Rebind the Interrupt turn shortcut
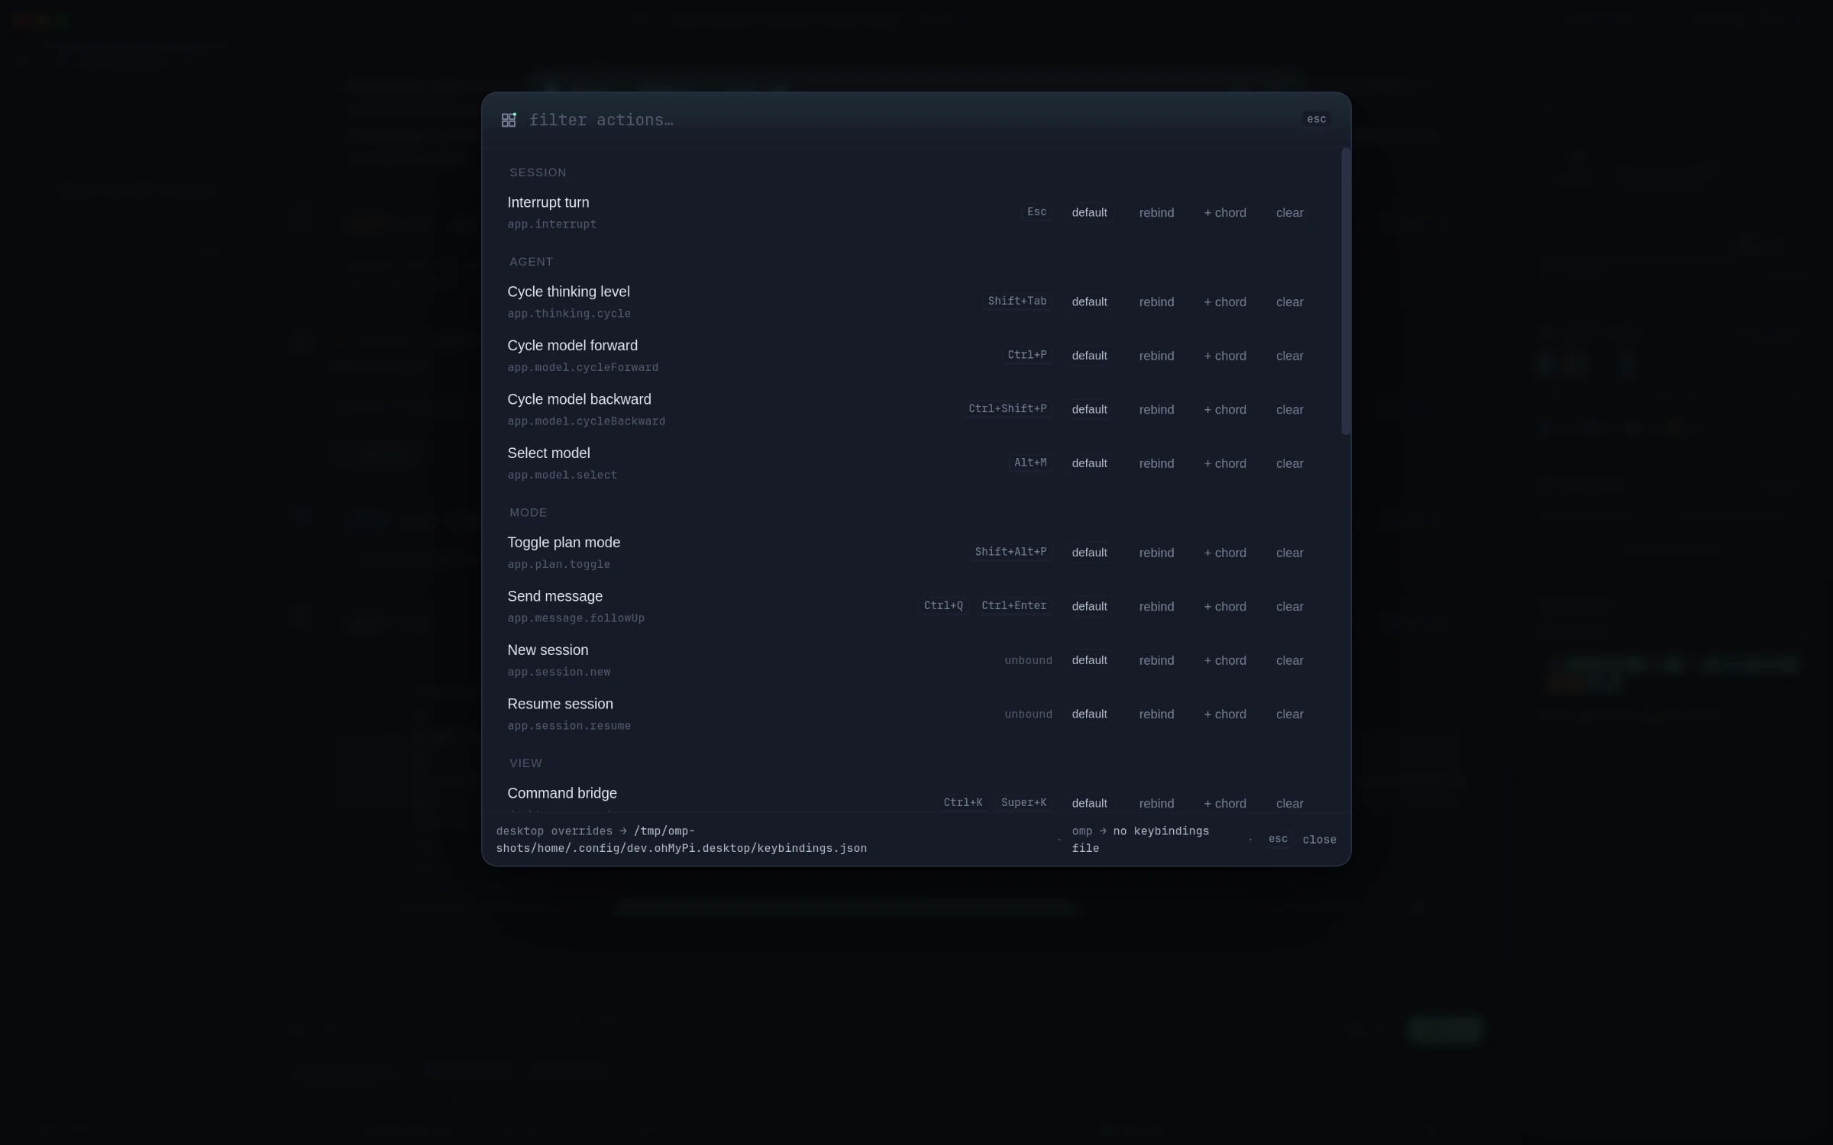 pos(1156,213)
